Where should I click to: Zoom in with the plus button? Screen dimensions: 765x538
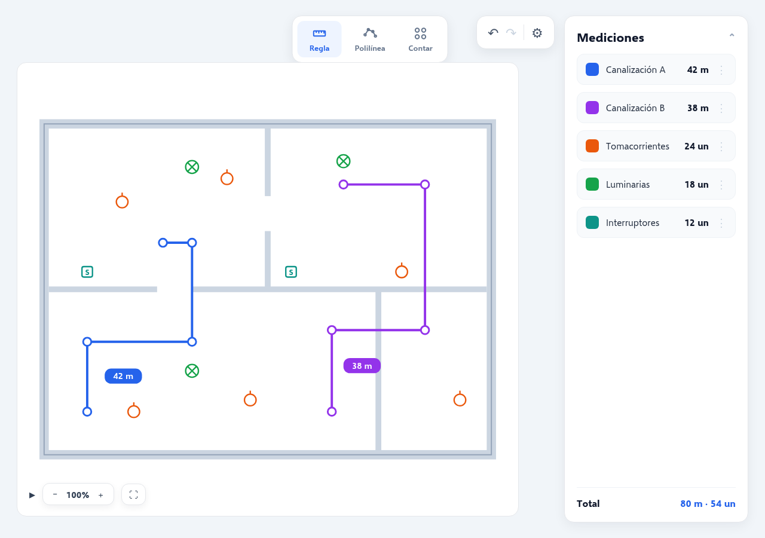[100, 494]
